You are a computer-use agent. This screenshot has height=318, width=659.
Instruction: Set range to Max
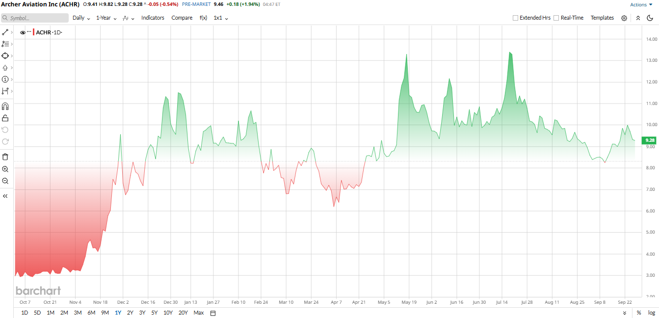(198, 313)
